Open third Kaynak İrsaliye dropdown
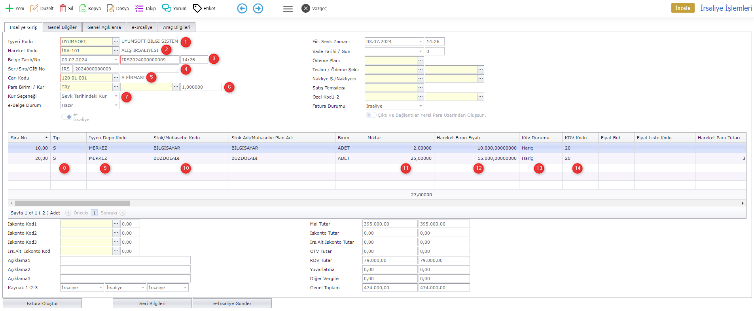This screenshot has width=754, height=311. pos(185,288)
